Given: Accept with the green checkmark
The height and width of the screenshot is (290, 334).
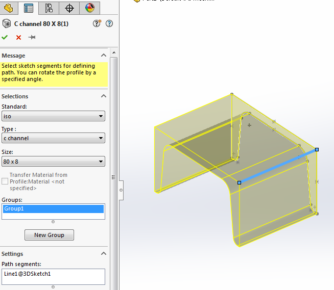Looking at the screenshot, I should (5, 37).
